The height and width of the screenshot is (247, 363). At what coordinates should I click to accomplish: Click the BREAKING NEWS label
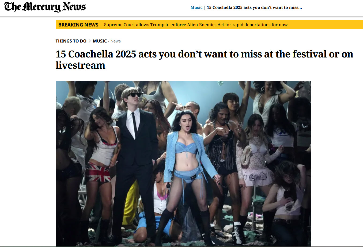[78, 25]
